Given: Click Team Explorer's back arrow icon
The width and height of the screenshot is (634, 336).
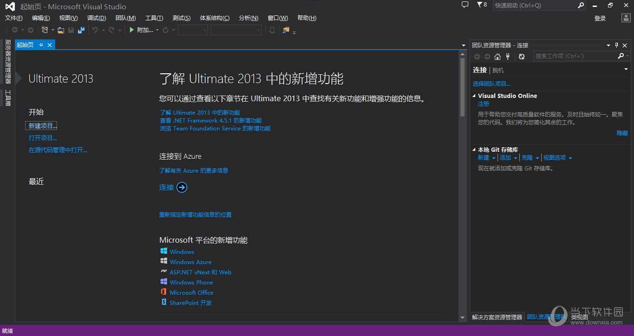Looking at the screenshot, I should coord(477,56).
